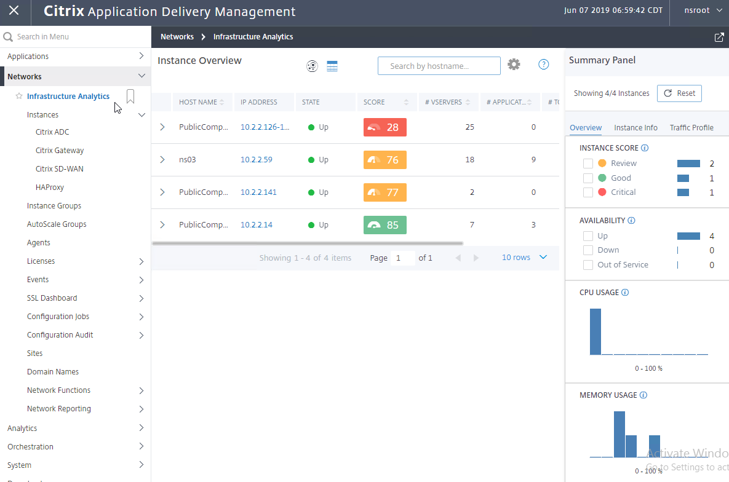Go to next page arrow
729x482 pixels.
click(x=476, y=258)
